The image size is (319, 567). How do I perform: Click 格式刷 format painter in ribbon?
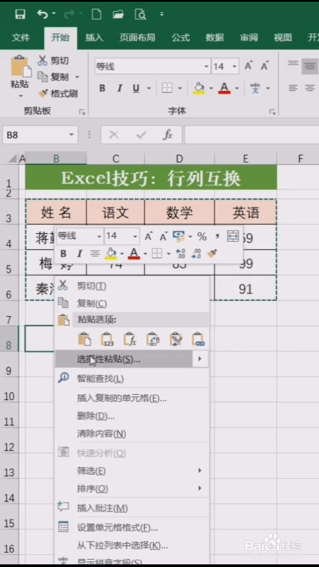coord(58,93)
